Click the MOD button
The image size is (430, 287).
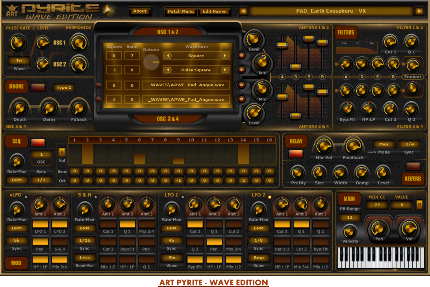tap(17, 263)
